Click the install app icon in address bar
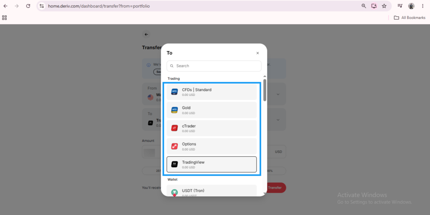 pos(374,6)
